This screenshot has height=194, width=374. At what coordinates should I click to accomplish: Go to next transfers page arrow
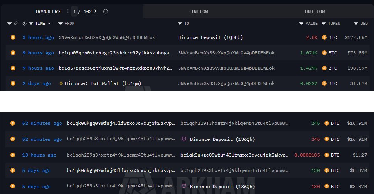[95, 11]
